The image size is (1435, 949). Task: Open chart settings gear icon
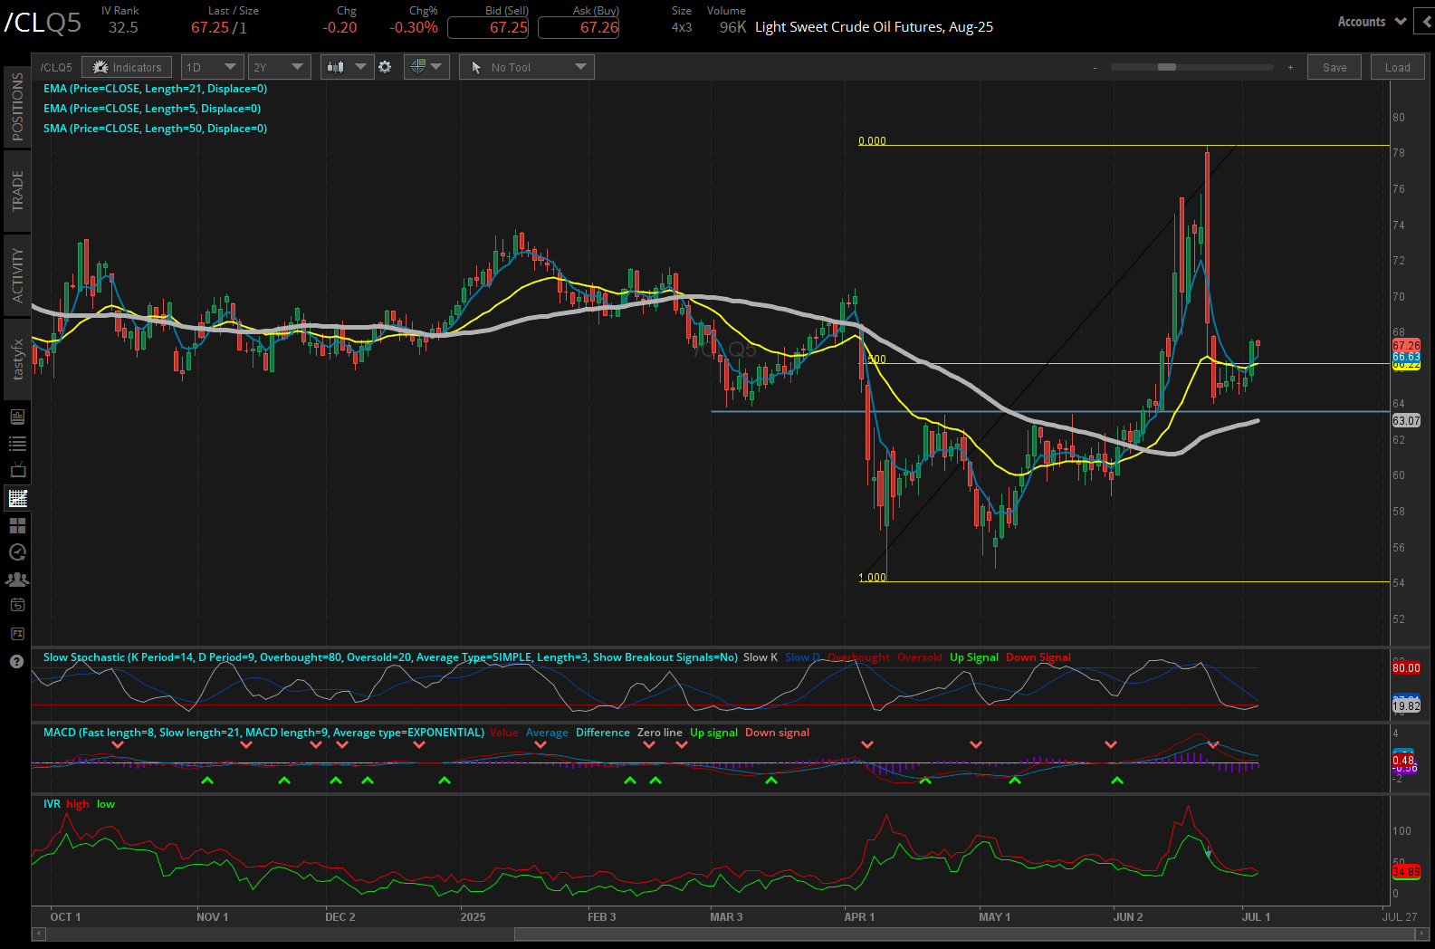pyautogui.click(x=385, y=67)
